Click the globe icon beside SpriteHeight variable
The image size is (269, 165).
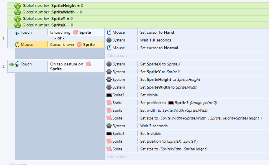[x=18, y=6]
